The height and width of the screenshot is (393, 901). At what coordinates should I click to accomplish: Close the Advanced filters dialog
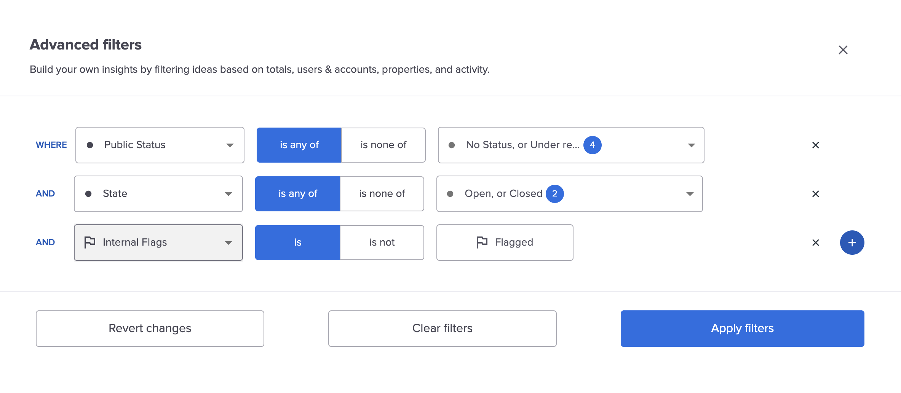point(843,50)
